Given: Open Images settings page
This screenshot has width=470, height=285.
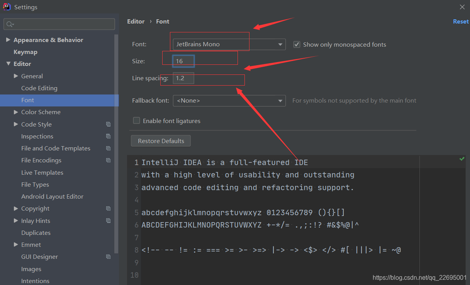Looking at the screenshot, I should point(31,269).
